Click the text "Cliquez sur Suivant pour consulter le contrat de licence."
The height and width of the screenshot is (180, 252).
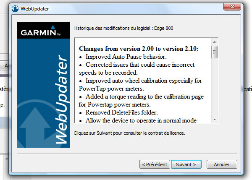(129, 133)
